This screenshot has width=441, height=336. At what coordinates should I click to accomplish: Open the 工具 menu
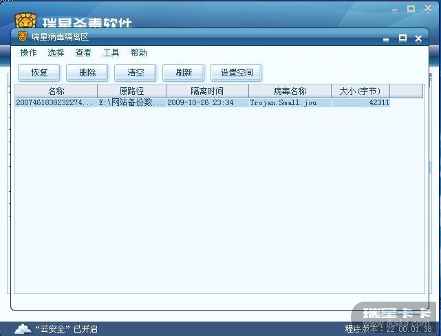coord(111,52)
